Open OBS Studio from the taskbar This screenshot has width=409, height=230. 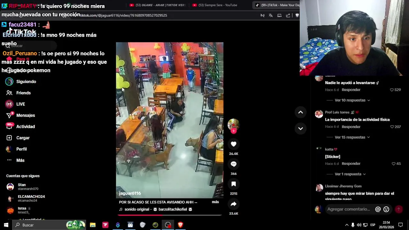tap(168, 225)
